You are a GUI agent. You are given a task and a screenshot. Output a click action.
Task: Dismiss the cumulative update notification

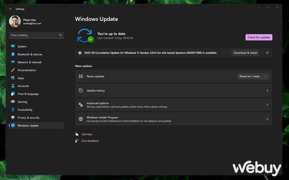[x=267, y=53]
